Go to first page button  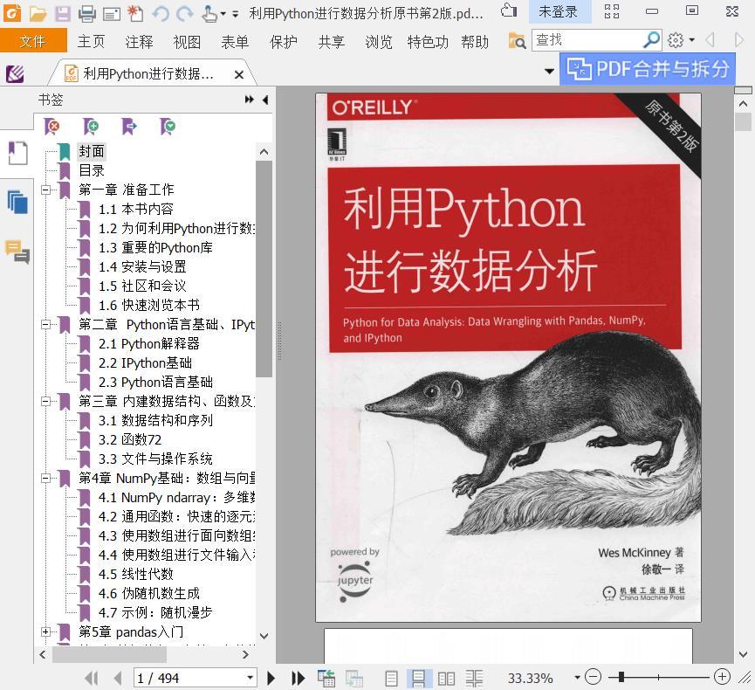coord(92,678)
